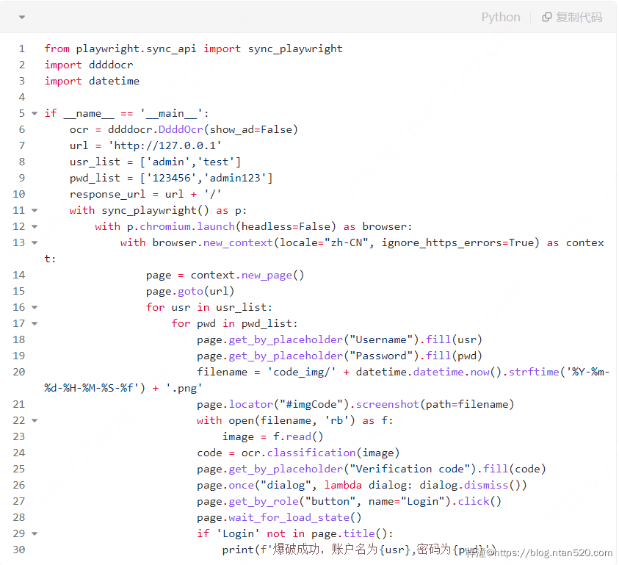Click 'classification' on line 24

coord(311,453)
